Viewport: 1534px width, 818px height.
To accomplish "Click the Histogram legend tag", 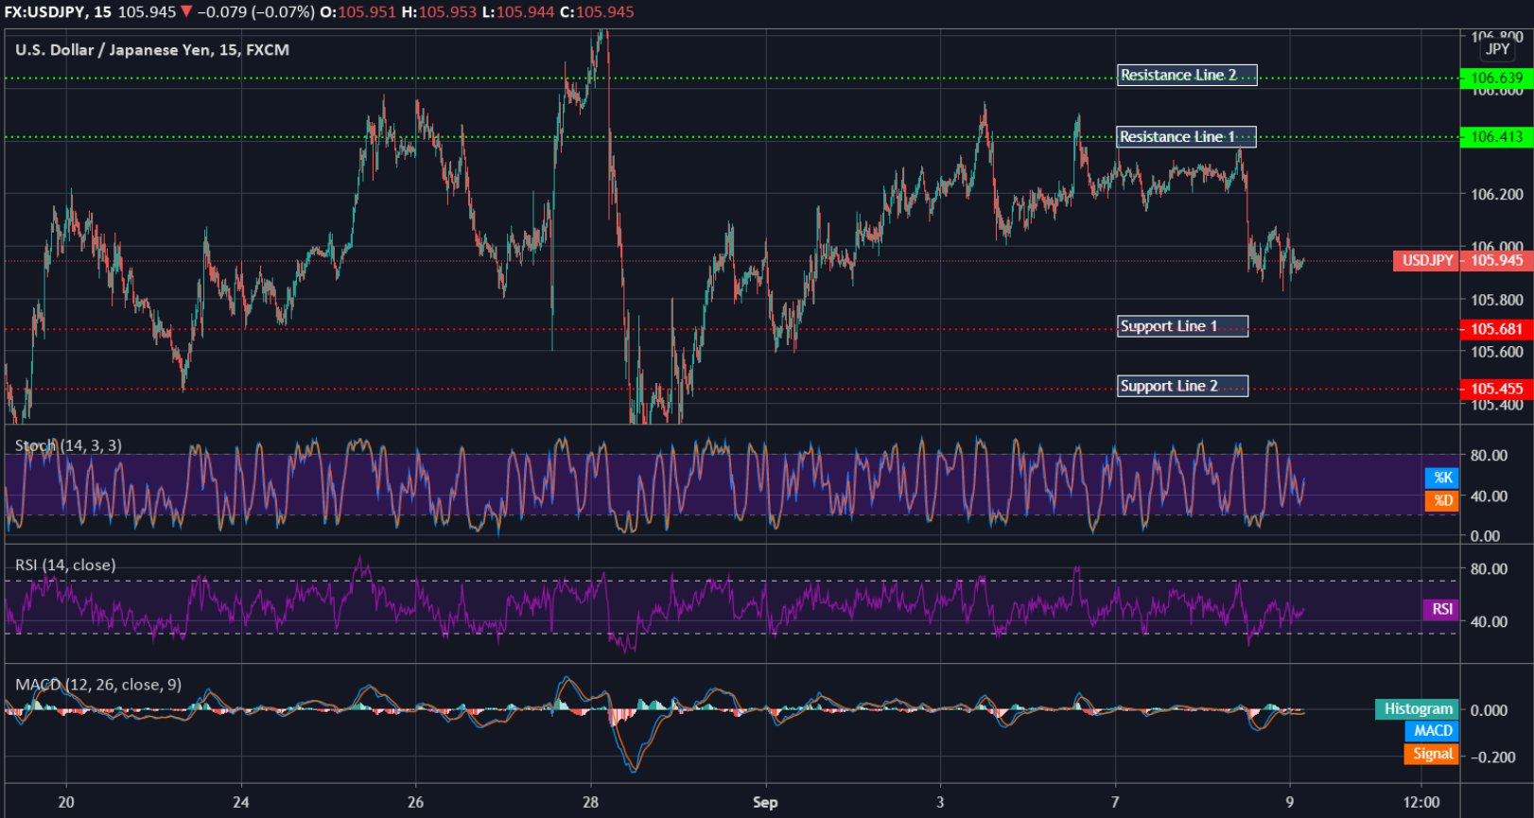I will [x=1418, y=709].
